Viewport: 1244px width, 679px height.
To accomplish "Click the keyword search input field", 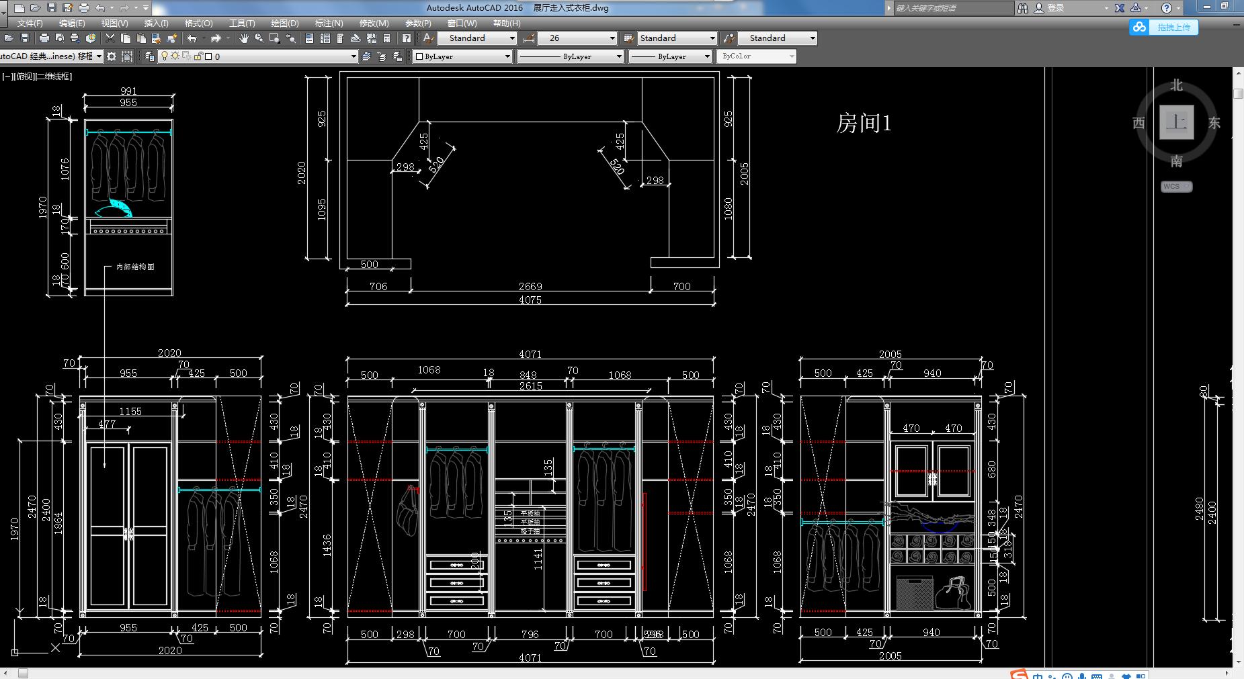I will pyautogui.click(x=953, y=8).
